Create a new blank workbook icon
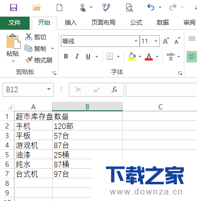Image resolution: width=197 pixels, height=201 pixels. tap(59, 8)
